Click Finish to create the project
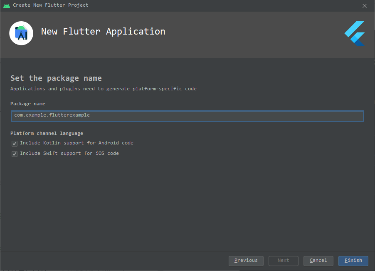The height and width of the screenshot is (271, 375). [x=353, y=261]
